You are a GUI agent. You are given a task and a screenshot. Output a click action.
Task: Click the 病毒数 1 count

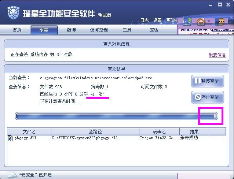100,87
